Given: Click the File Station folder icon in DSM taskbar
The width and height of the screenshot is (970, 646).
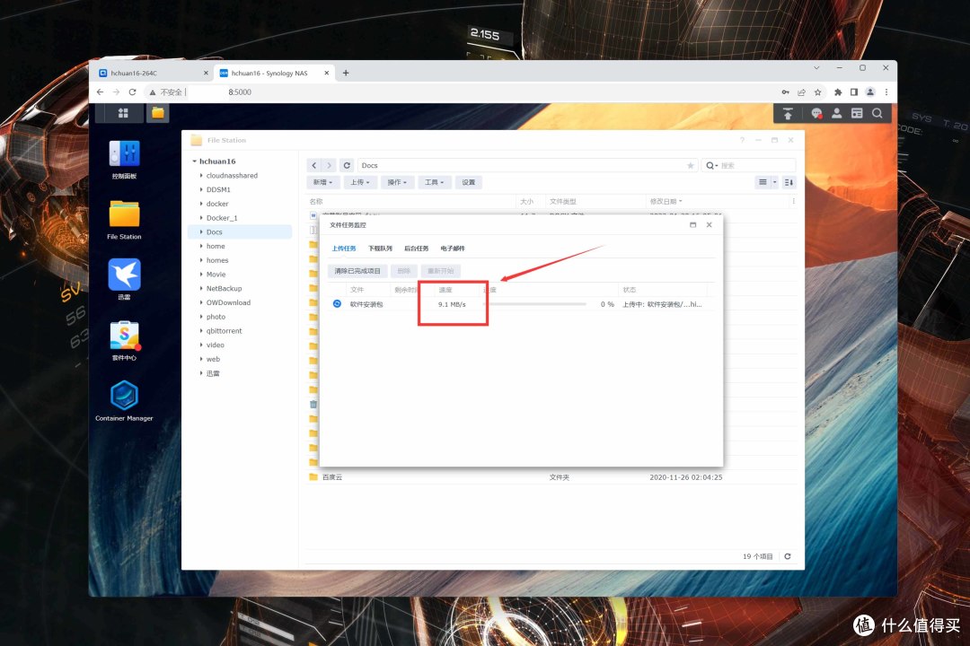Looking at the screenshot, I should pyautogui.click(x=158, y=113).
